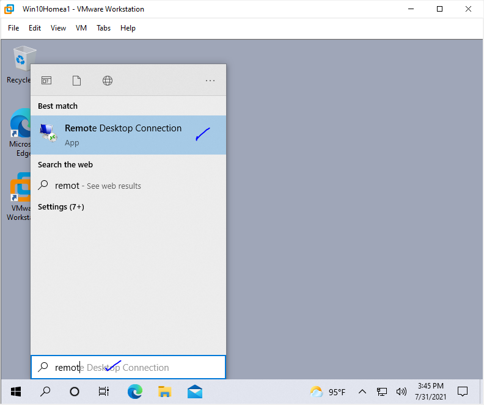Launch Microsoft Edge from the taskbar
Viewport: 484px width, 405px height.
tap(135, 392)
